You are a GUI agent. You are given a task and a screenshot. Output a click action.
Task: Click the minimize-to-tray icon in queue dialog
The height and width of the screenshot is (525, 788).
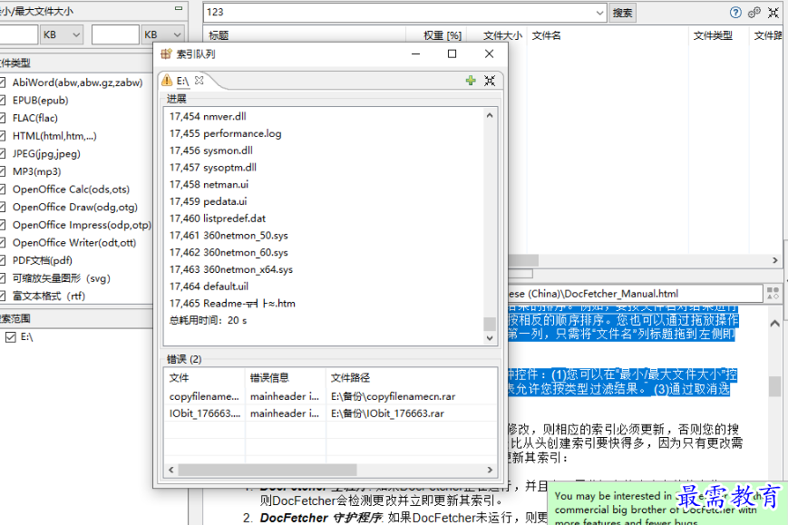click(490, 81)
